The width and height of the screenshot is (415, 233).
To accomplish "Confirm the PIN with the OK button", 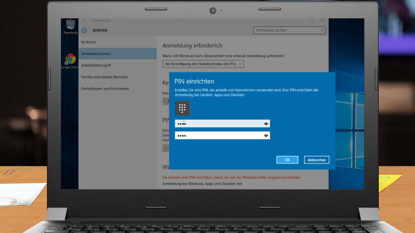I will click(287, 160).
